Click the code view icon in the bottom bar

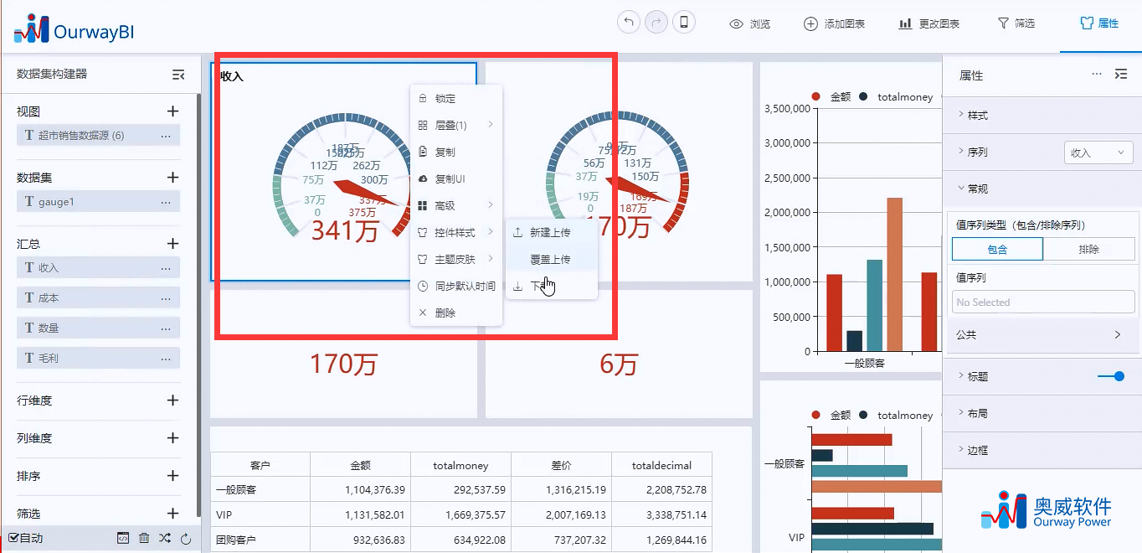click(123, 538)
